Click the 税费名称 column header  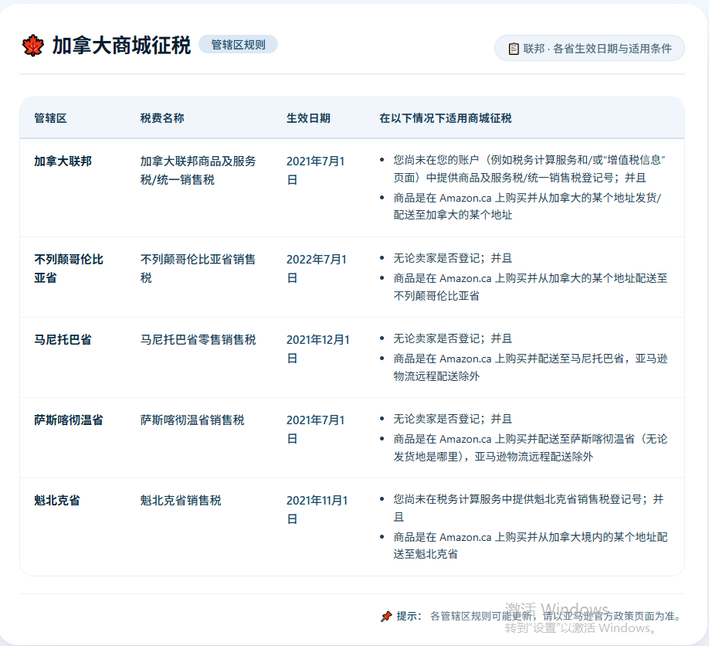162,118
